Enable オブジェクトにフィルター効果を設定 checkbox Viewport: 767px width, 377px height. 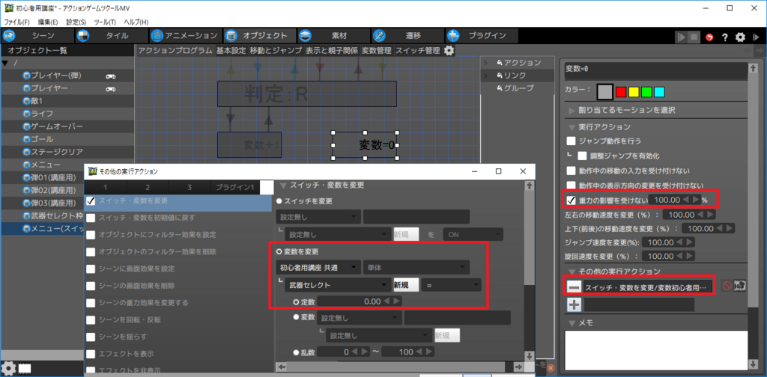pyautogui.click(x=91, y=235)
